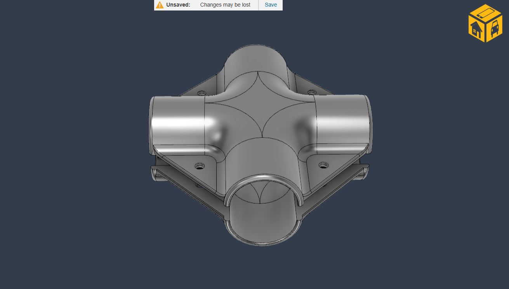The height and width of the screenshot is (289, 509).
Task: Click the Save link in the unsaved banner
Action: click(271, 5)
